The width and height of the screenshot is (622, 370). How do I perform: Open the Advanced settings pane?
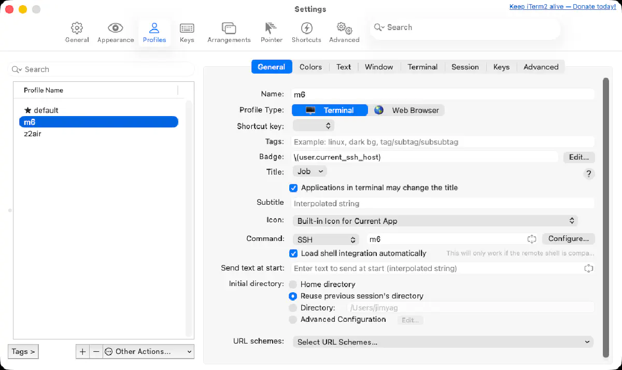[x=344, y=32]
